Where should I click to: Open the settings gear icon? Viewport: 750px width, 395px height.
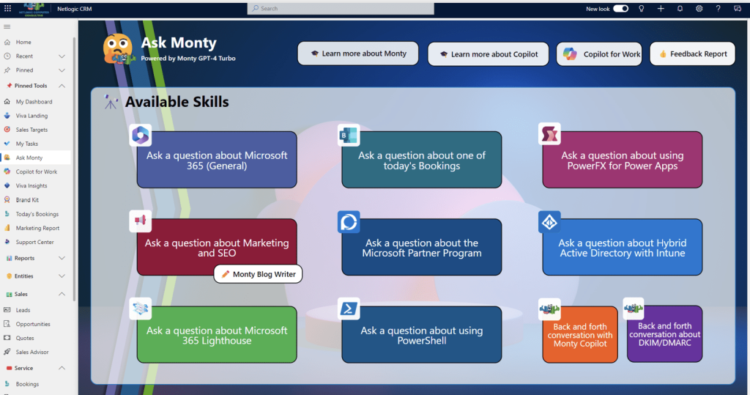[699, 9]
